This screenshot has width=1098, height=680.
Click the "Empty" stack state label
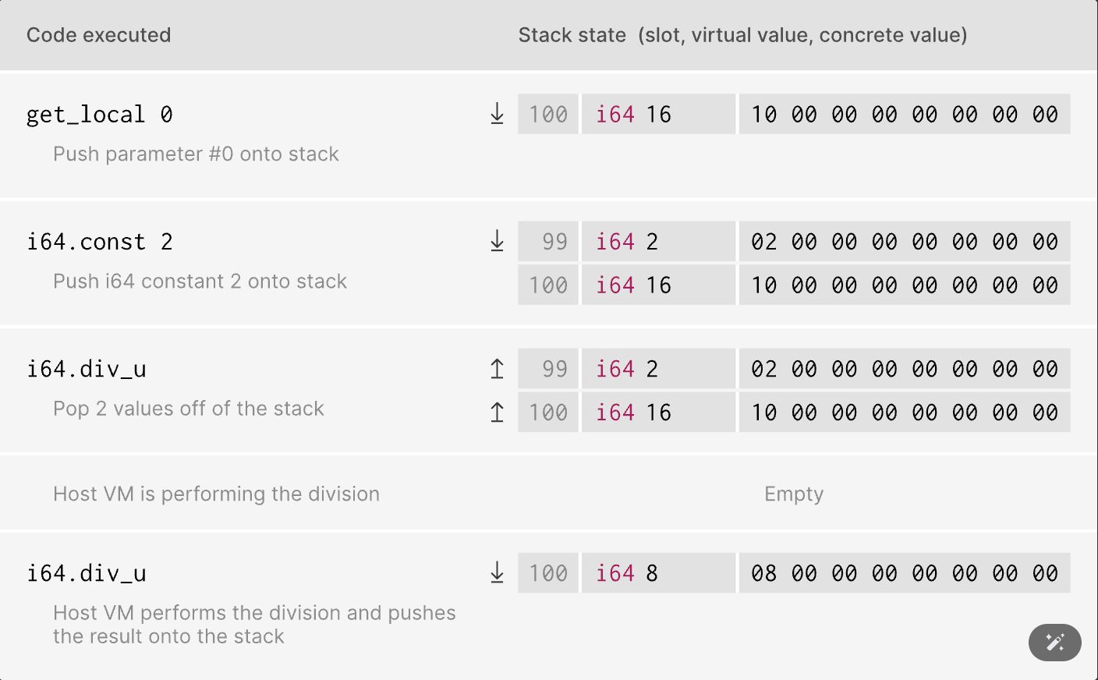[793, 494]
